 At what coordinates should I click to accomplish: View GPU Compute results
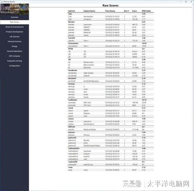[x=14, y=56]
